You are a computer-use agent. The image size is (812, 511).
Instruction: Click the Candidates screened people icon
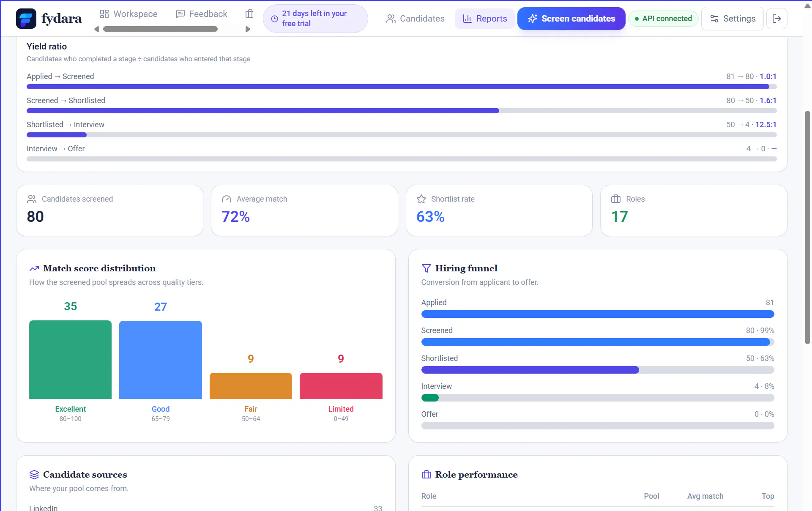(32, 199)
